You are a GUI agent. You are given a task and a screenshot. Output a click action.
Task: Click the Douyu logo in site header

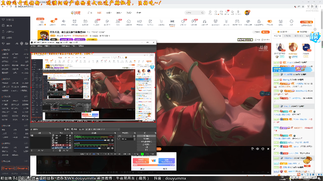[x=76, y=13]
